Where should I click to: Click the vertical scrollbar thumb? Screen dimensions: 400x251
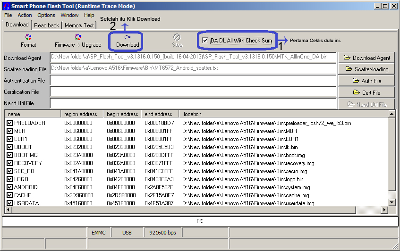coord(392,154)
